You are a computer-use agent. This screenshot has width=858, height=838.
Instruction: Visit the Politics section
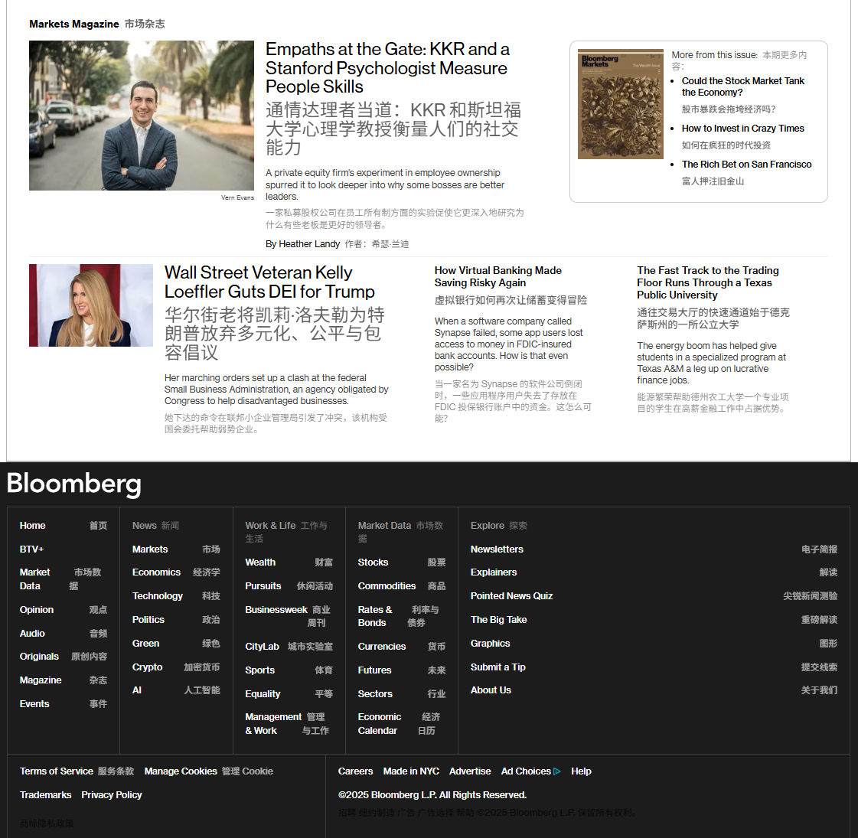(148, 620)
